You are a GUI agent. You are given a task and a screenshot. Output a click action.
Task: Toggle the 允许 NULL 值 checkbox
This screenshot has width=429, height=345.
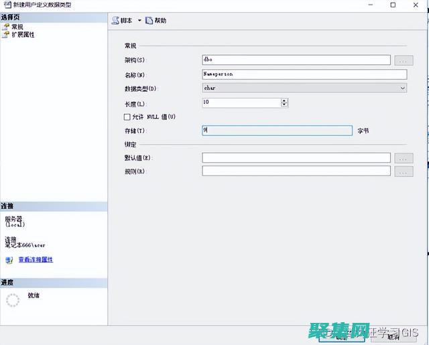[127, 117]
